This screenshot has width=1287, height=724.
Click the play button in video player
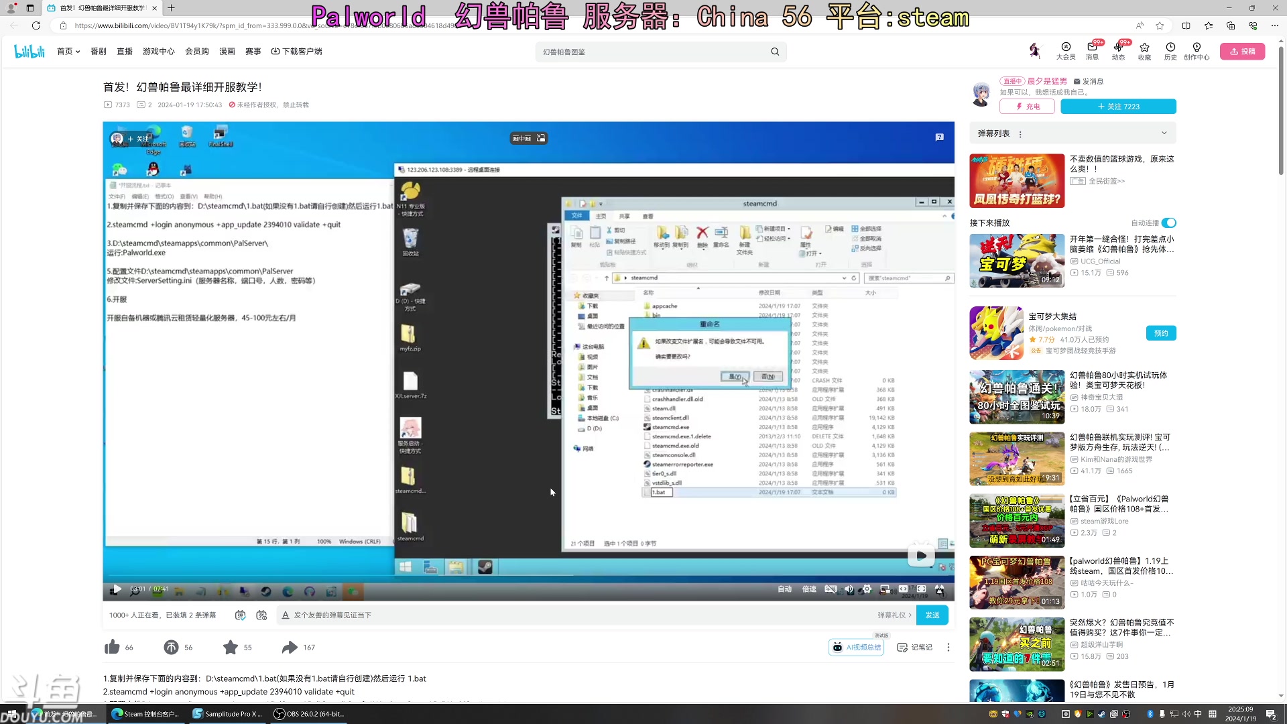tap(117, 589)
